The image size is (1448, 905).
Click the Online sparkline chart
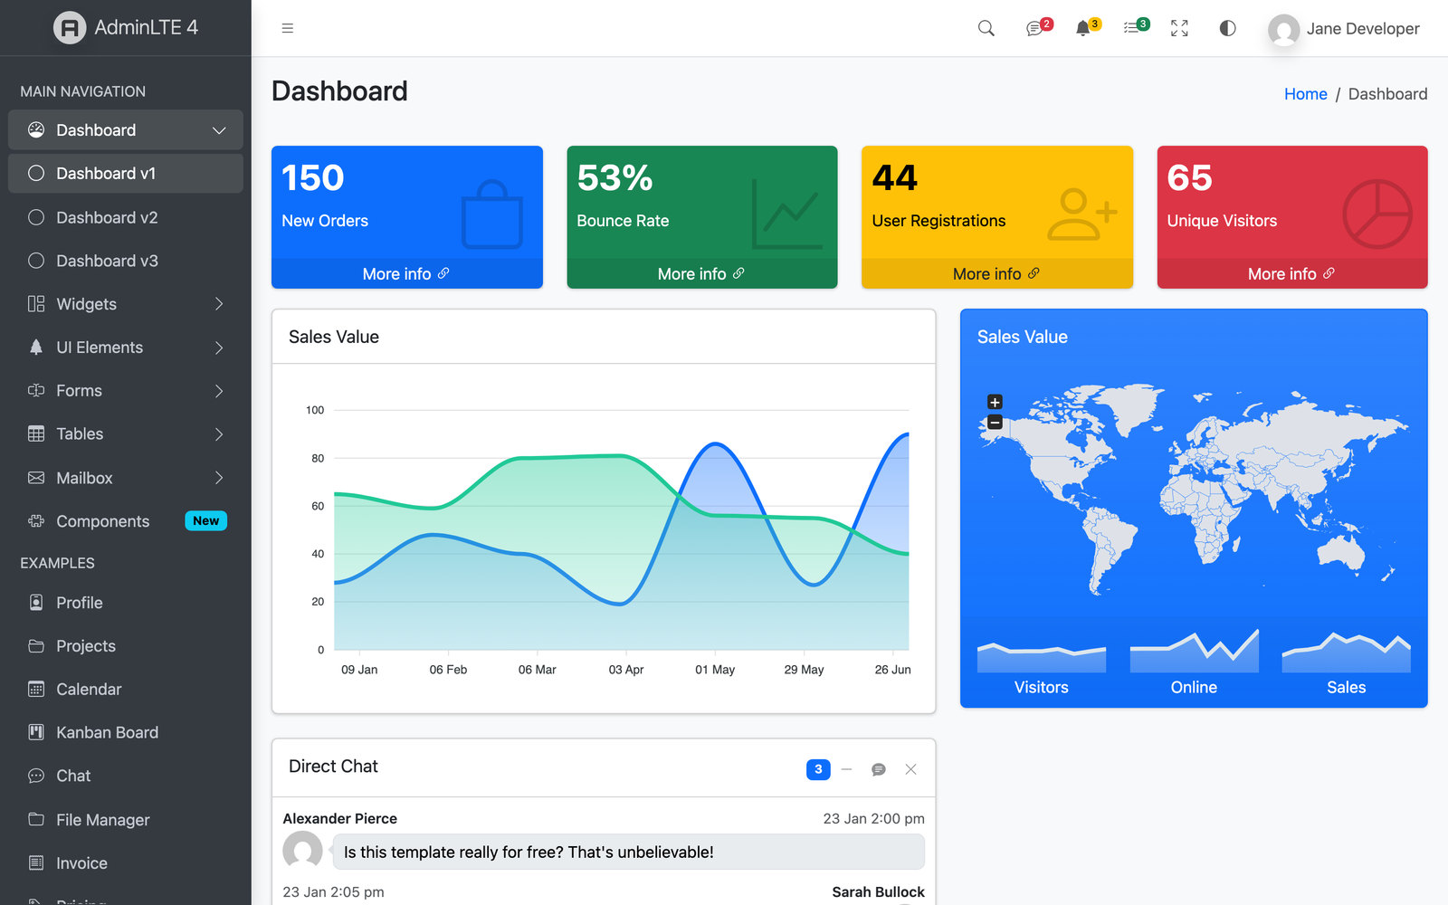[x=1194, y=652]
